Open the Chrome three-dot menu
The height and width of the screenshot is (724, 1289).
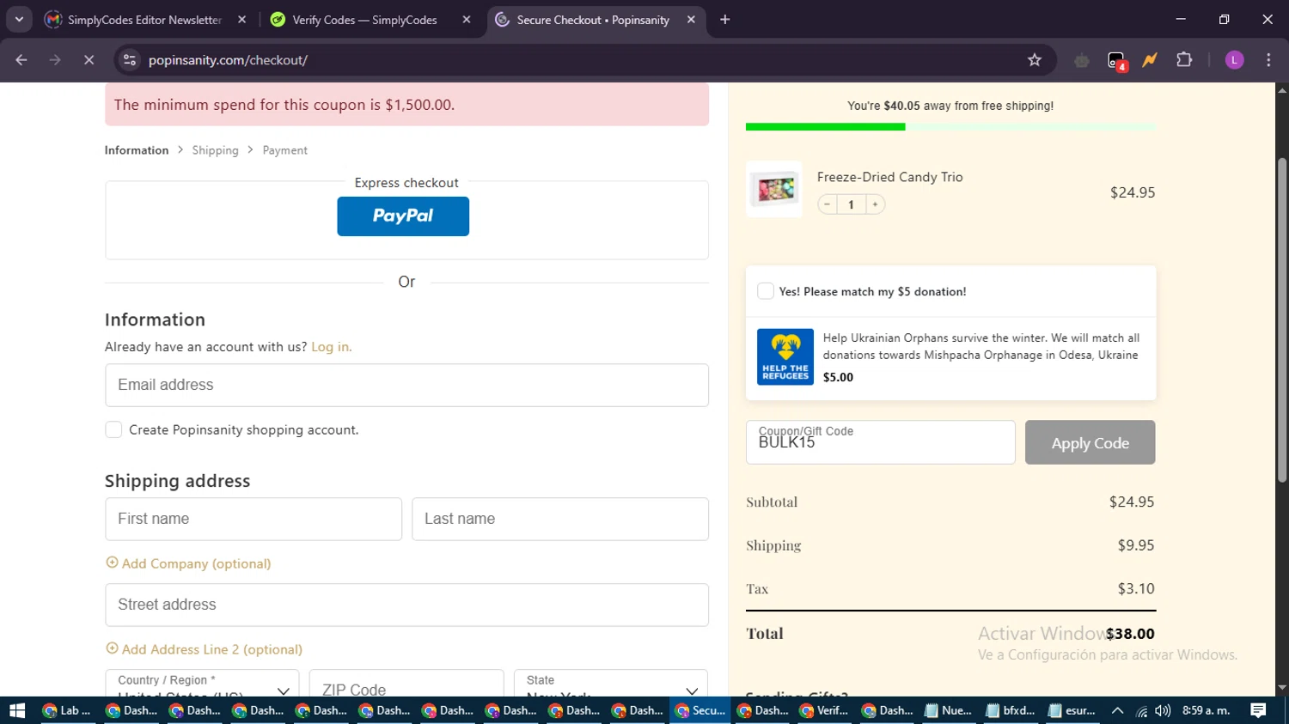(1268, 60)
